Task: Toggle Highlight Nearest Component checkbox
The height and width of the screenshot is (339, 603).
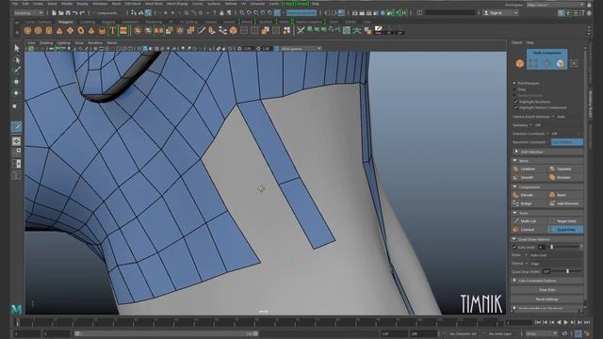Action: [x=516, y=107]
